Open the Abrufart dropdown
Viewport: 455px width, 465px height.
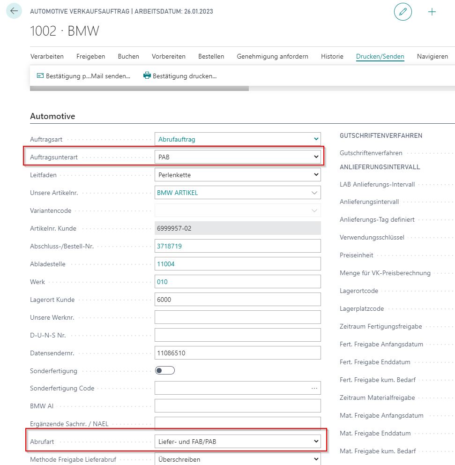point(316,441)
